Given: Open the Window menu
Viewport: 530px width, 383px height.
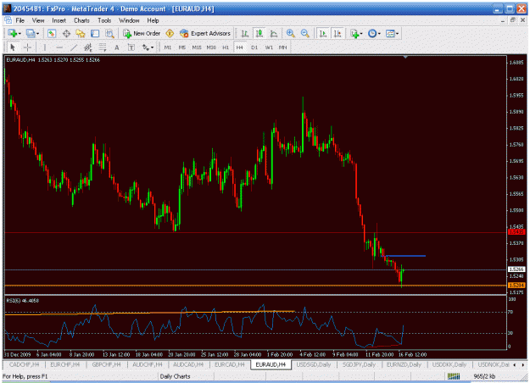Looking at the screenshot, I should click(x=129, y=20).
